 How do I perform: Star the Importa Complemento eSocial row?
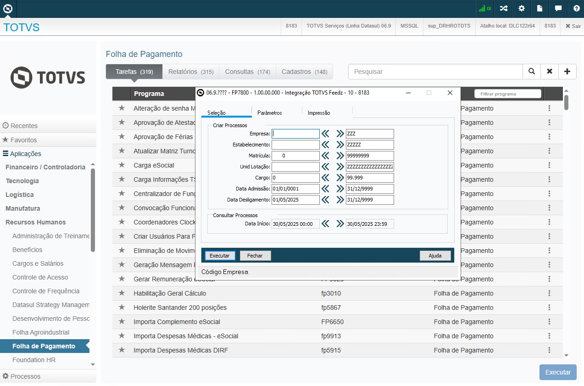click(122, 322)
